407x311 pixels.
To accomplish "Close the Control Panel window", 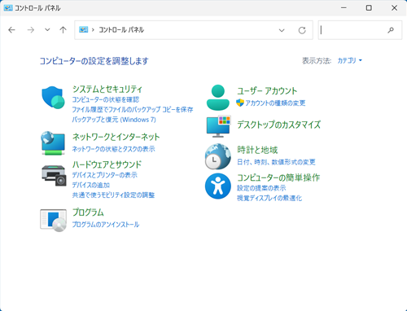I will 394,8.
